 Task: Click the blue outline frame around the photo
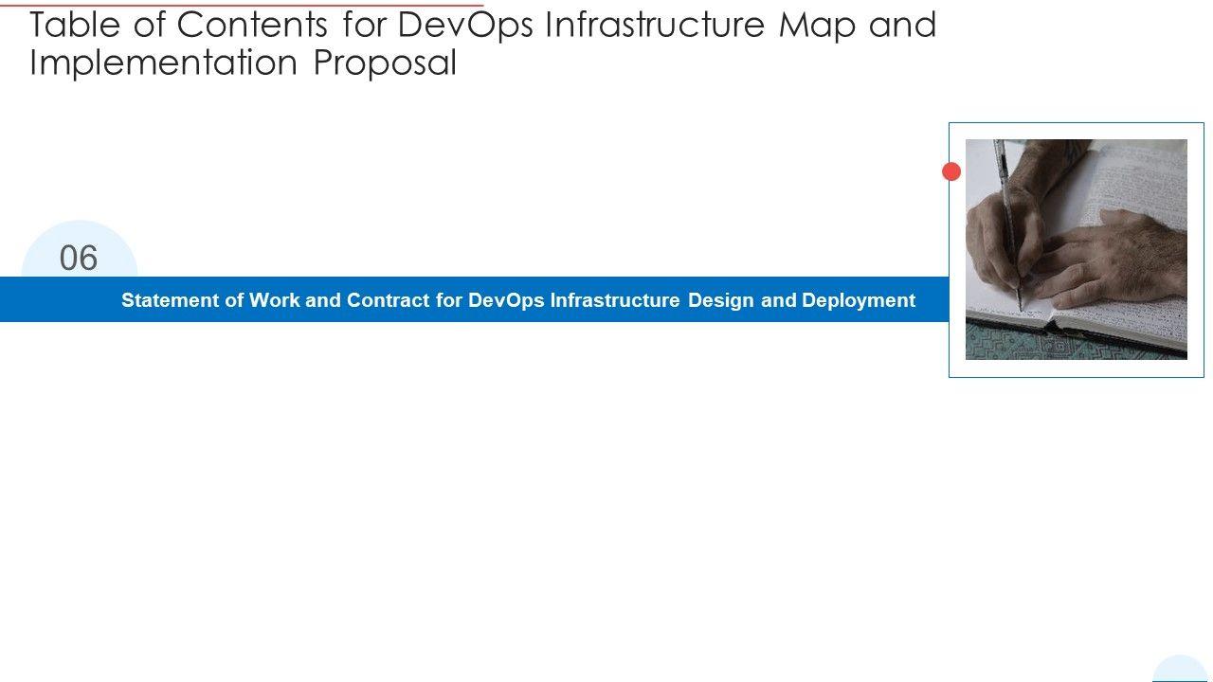[1077, 124]
